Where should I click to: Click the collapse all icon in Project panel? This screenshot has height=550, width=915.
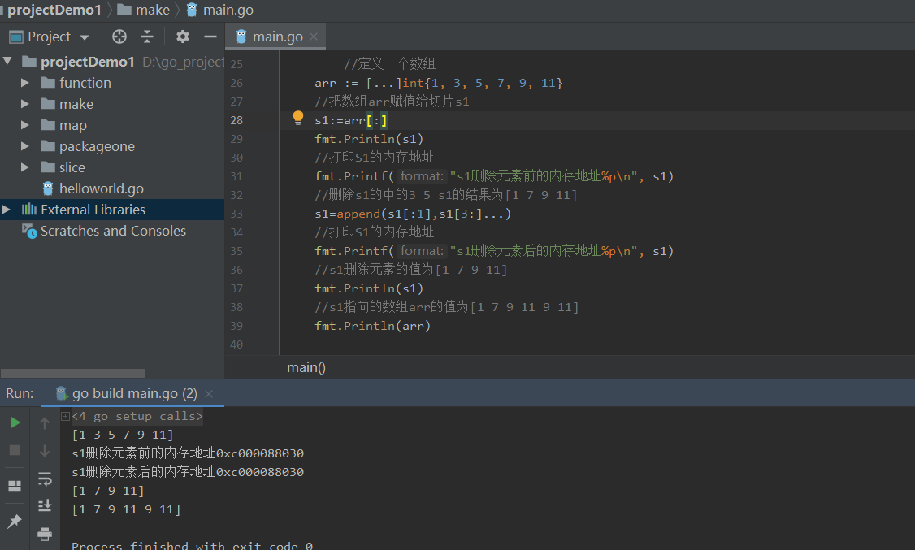[147, 37]
